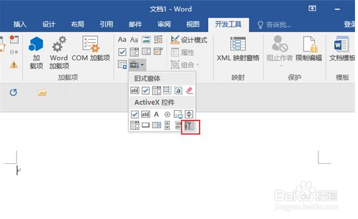358x219 pixels.
Task: Click the pause recording icon
Action: pyautogui.click(x=14, y=52)
